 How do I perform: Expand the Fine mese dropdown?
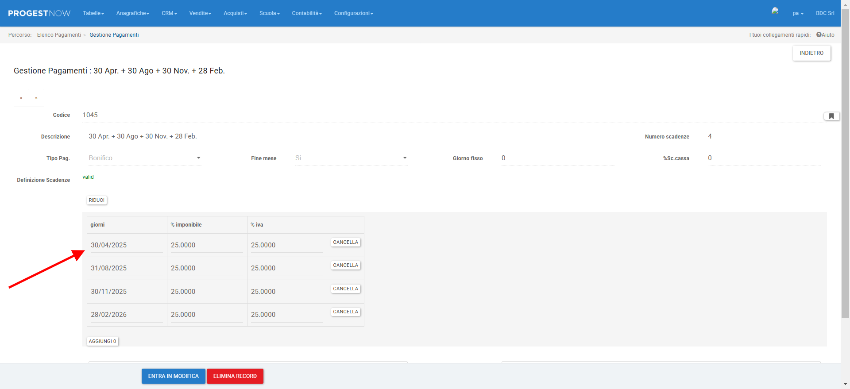351,158
